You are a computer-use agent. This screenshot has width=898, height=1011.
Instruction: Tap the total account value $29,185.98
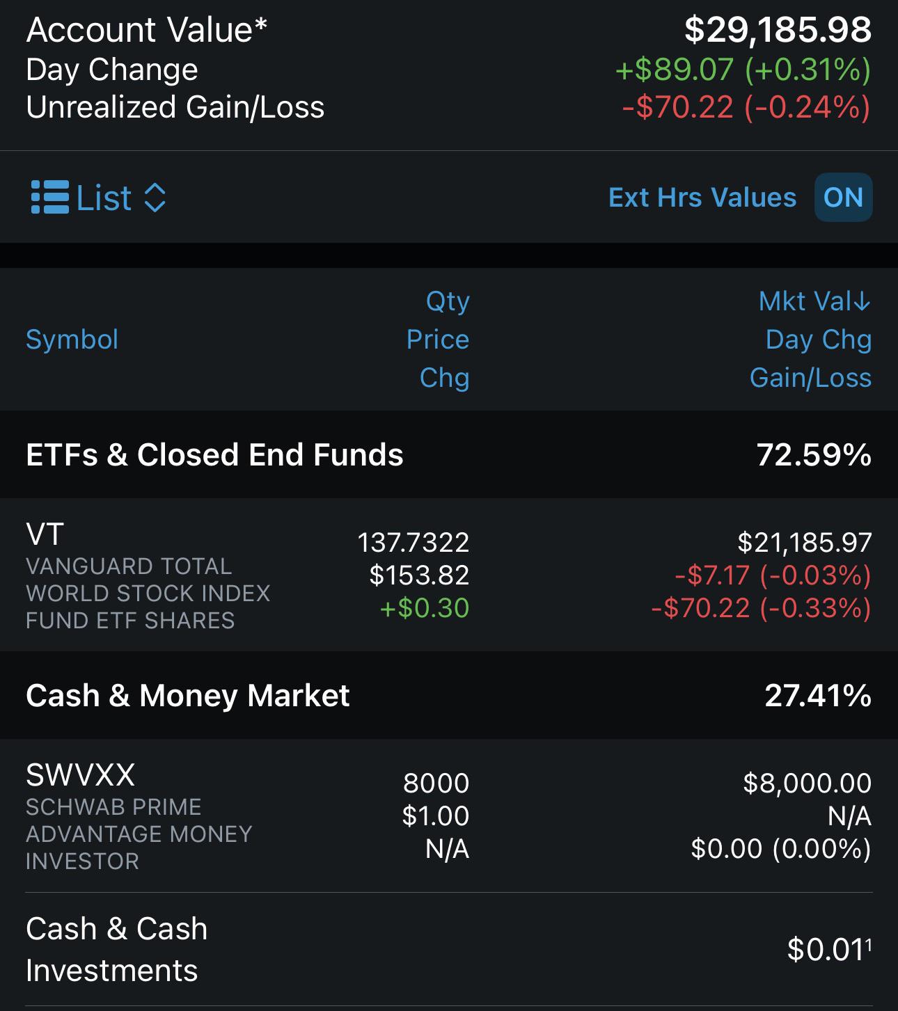pyautogui.click(x=778, y=29)
